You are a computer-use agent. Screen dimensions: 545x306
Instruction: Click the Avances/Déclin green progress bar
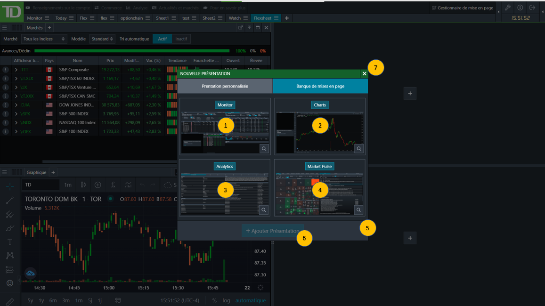click(x=132, y=51)
